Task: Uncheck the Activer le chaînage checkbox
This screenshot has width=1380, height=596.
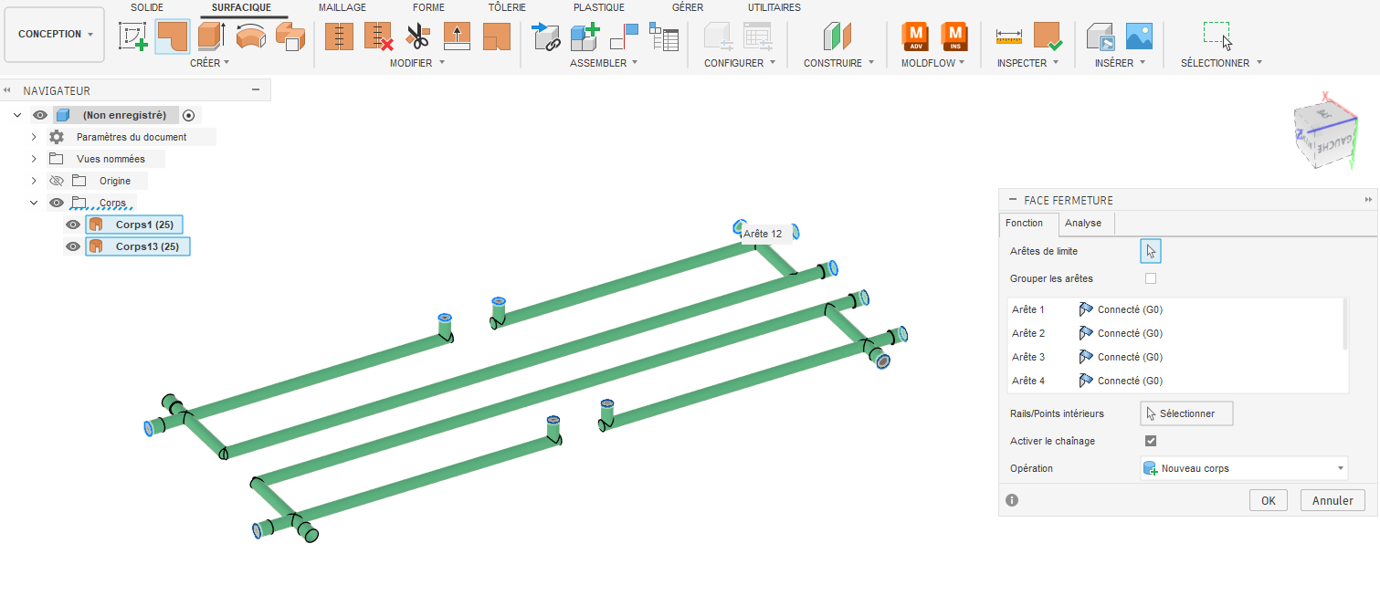Action: (1151, 441)
